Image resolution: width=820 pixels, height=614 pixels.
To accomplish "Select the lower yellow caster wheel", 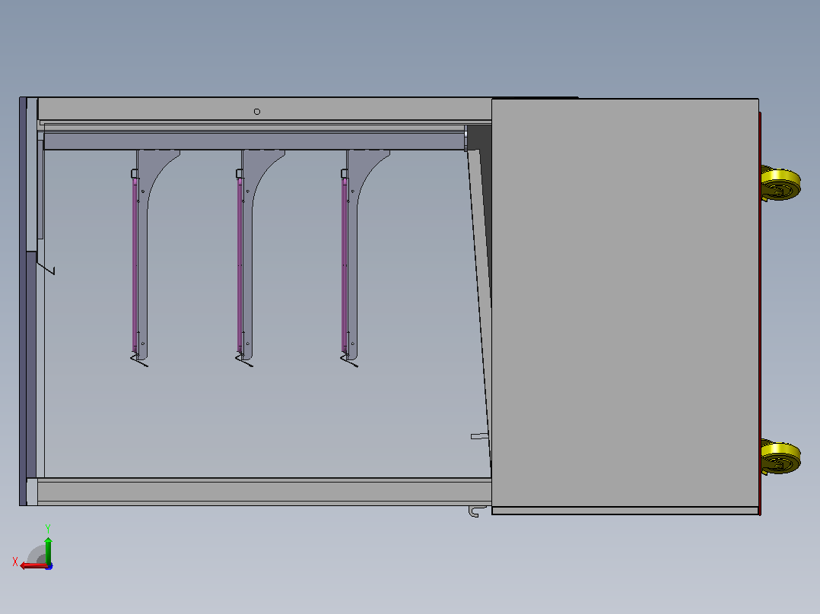I will [780, 457].
